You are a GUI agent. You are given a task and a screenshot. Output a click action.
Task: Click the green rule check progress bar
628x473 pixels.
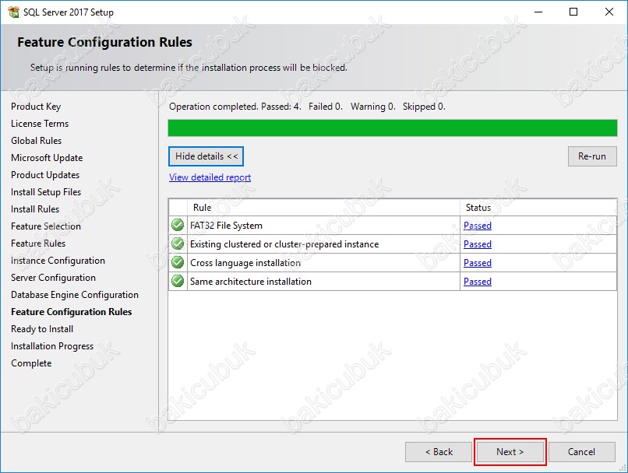pyautogui.click(x=393, y=128)
